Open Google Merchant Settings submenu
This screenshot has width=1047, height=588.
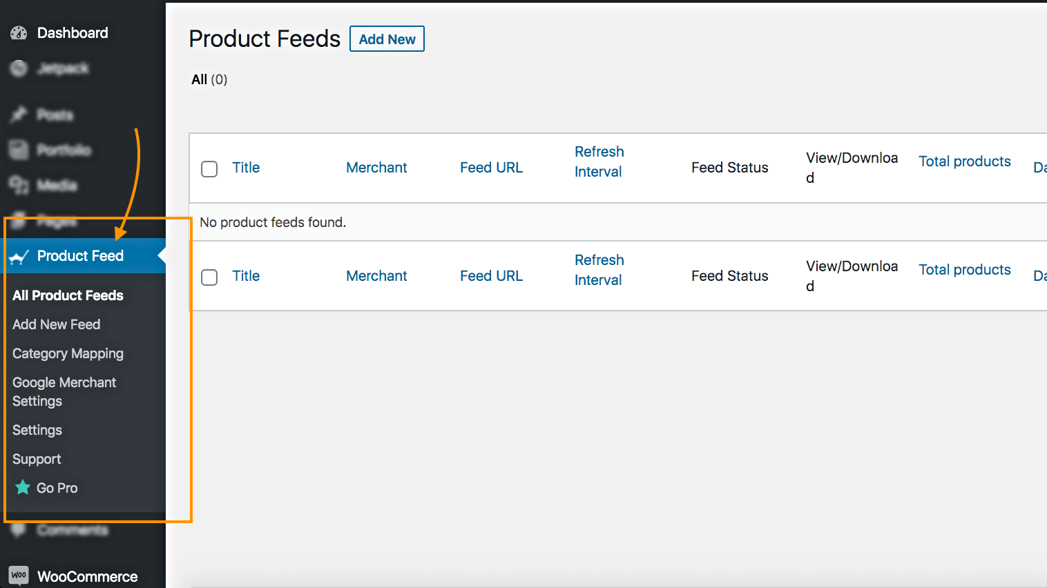coord(64,391)
